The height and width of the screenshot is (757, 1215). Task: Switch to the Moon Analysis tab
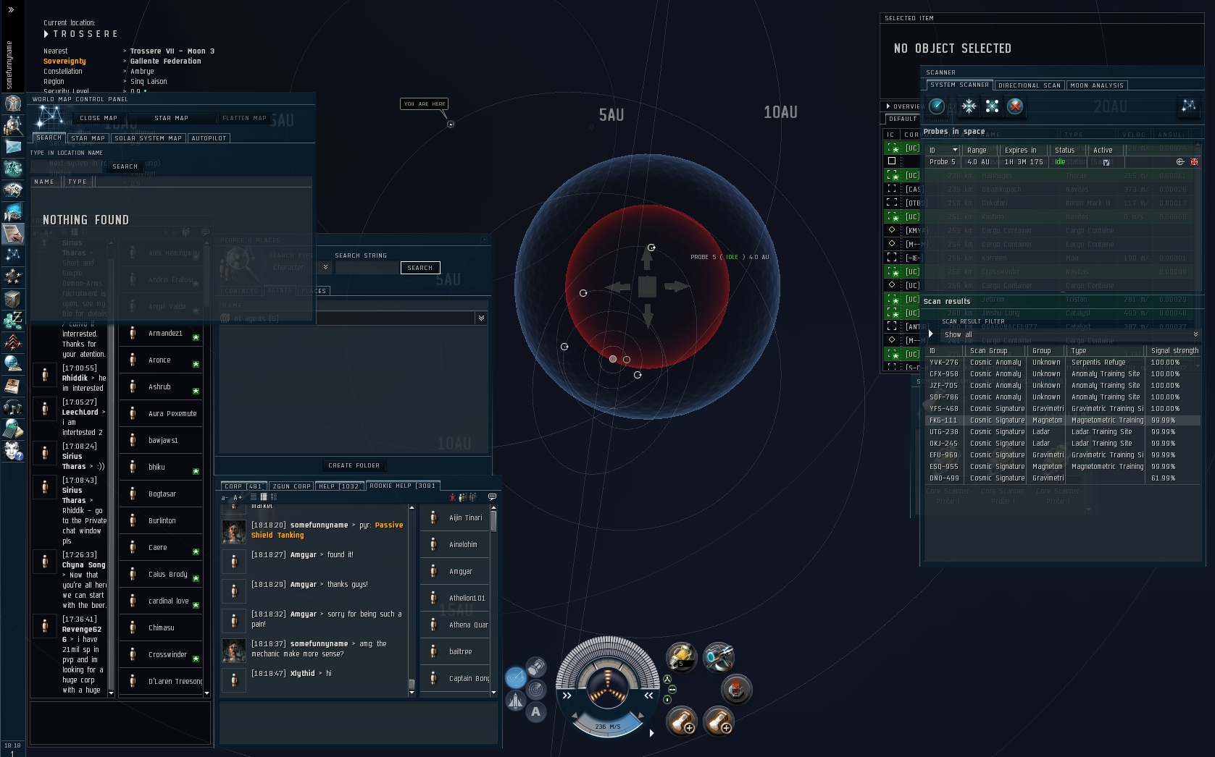tap(1097, 85)
